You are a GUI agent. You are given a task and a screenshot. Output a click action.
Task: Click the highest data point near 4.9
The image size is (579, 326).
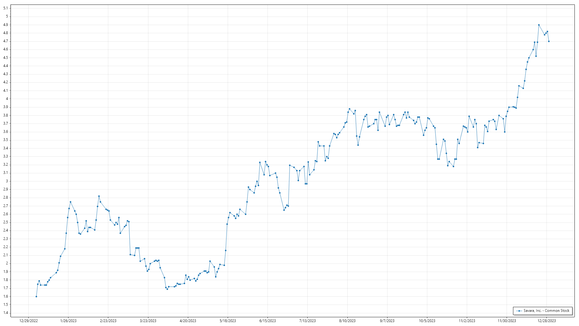pyautogui.click(x=539, y=25)
